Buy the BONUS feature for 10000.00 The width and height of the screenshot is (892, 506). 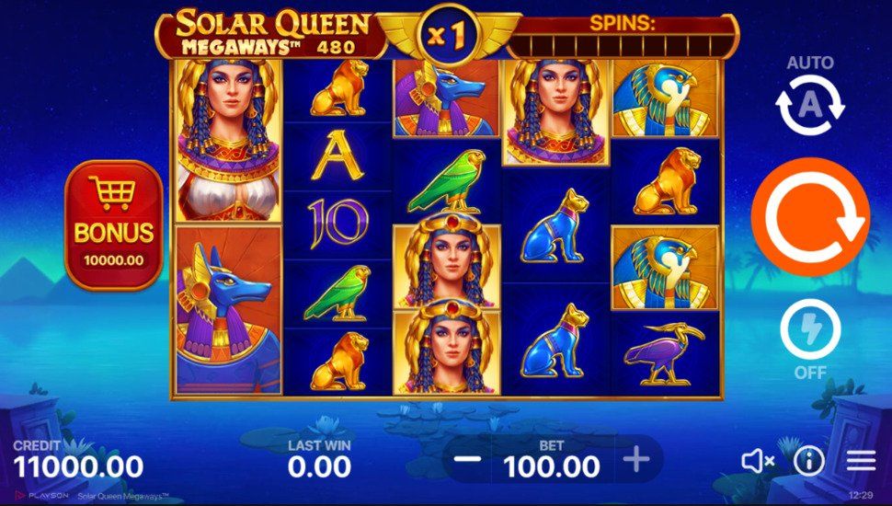pos(114,225)
